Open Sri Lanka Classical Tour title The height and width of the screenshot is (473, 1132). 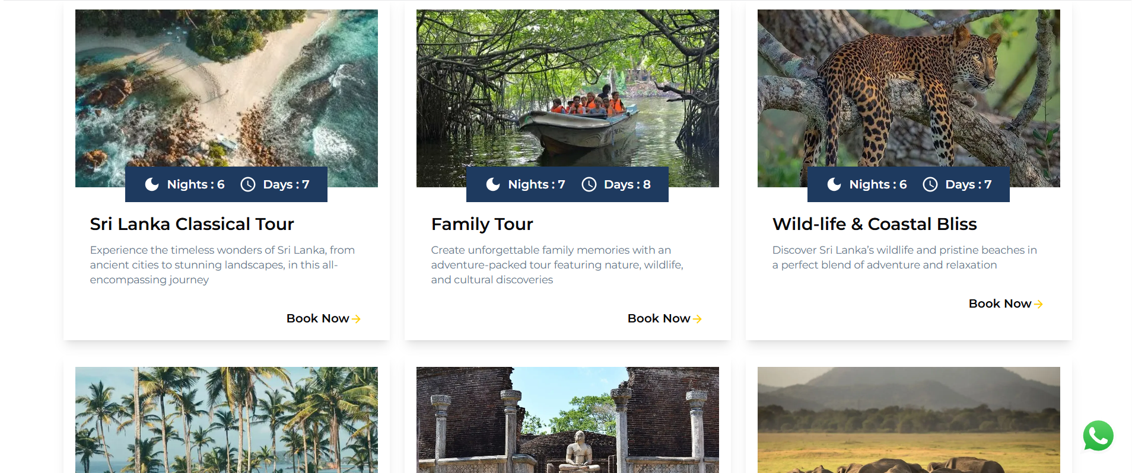coord(192,224)
